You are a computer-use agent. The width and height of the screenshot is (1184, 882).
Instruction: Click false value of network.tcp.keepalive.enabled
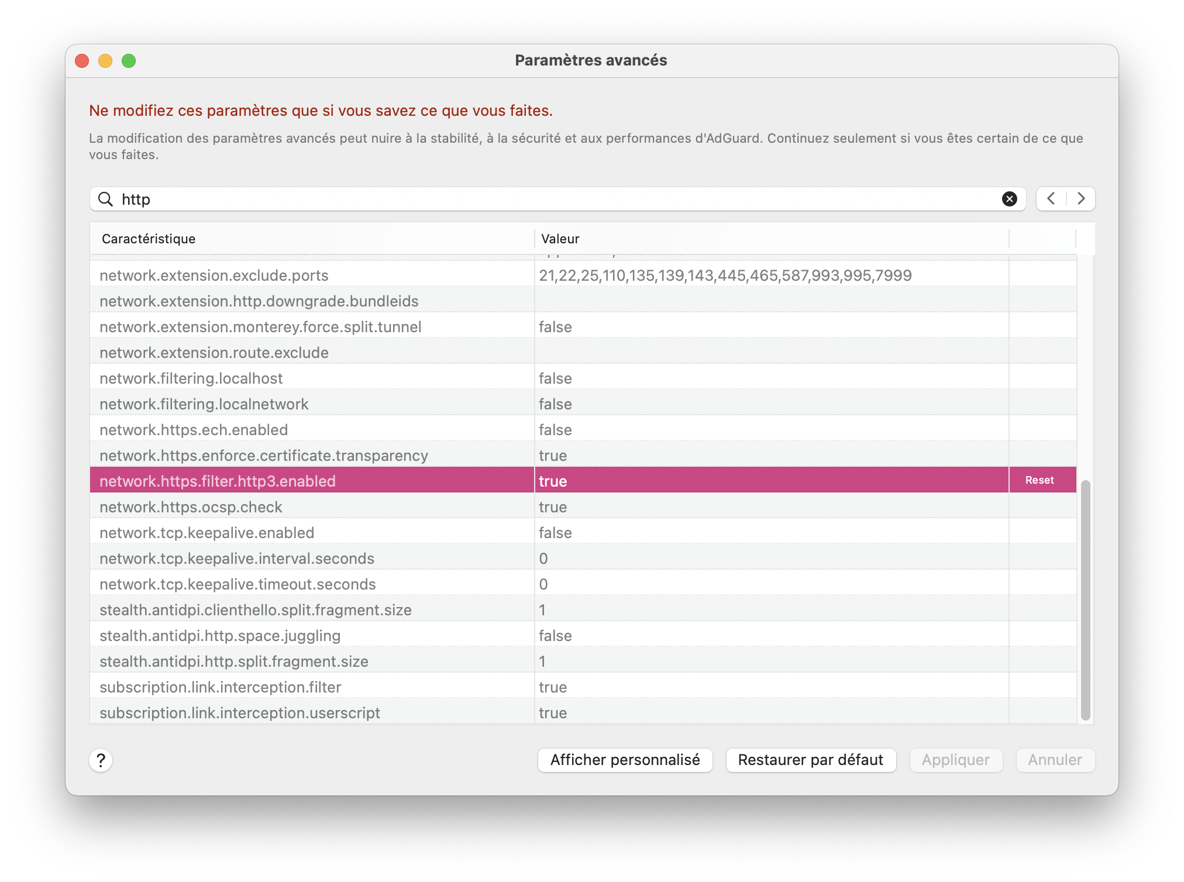pos(555,533)
